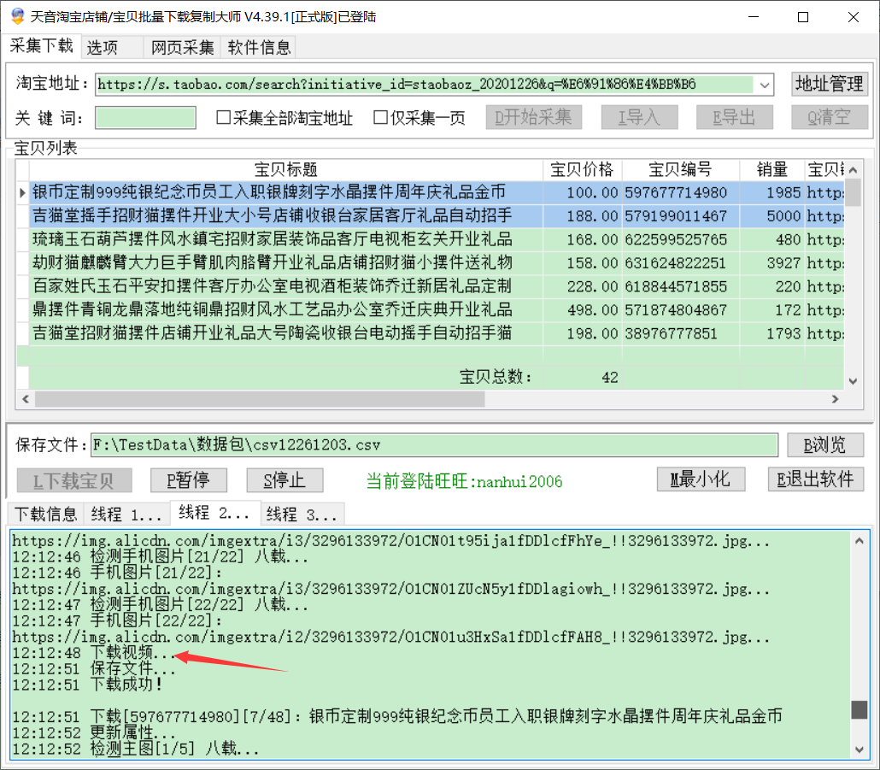Switch to the 选项 tab
The height and width of the screenshot is (770, 880).
tap(103, 48)
